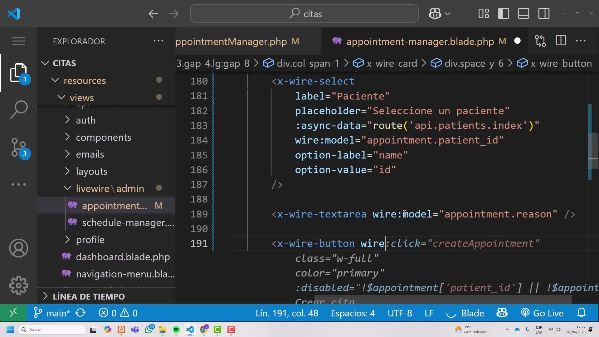Open the hamburger application menu
The width and height of the screenshot is (599, 337).
pos(19,41)
